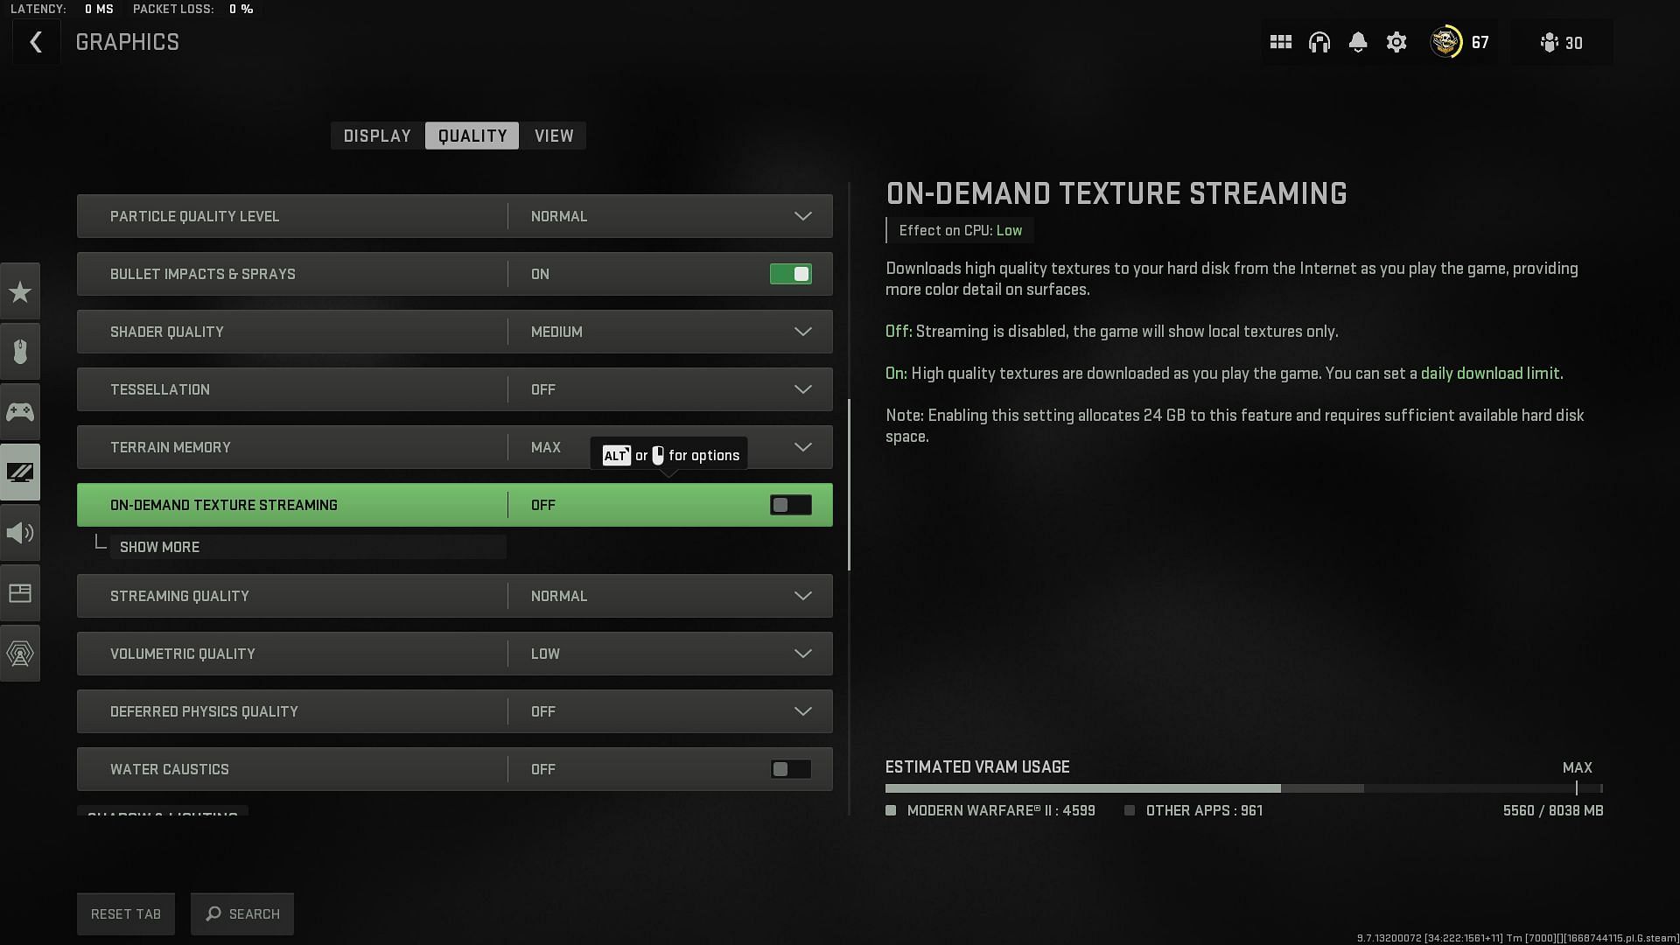The height and width of the screenshot is (945, 1680).
Task: Disable Bullet Impacts & Sprays toggle
Action: pyautogui.click(x=792, y=274)
